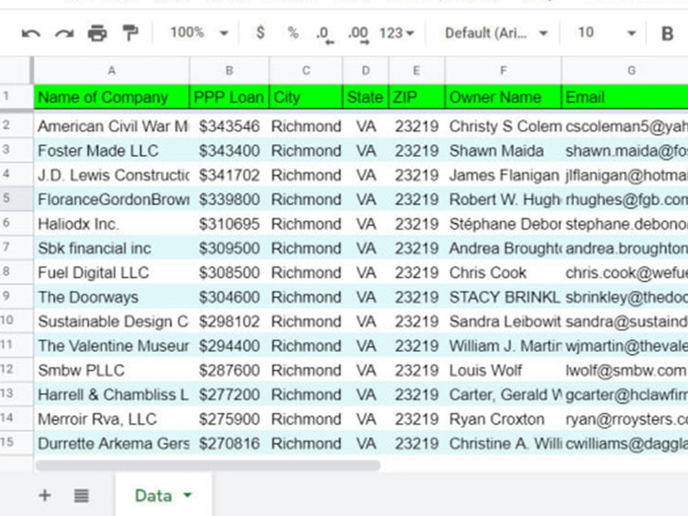Select cell 'Merroir Rva, LLC'
This screenshot has width=688, height=516.
click(112, 420)
